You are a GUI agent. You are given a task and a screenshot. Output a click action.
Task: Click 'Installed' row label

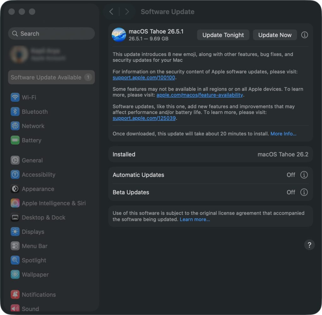pos(124,154)
